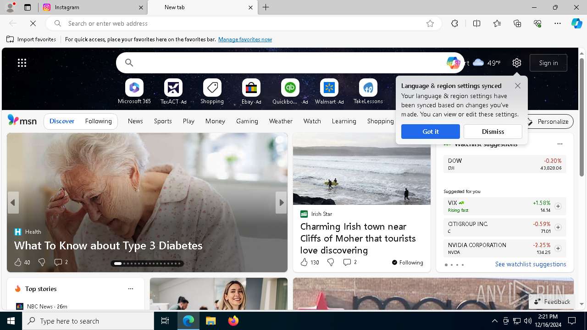
Task: Open the TakeLessons shortcut
Action: point(368,92)
